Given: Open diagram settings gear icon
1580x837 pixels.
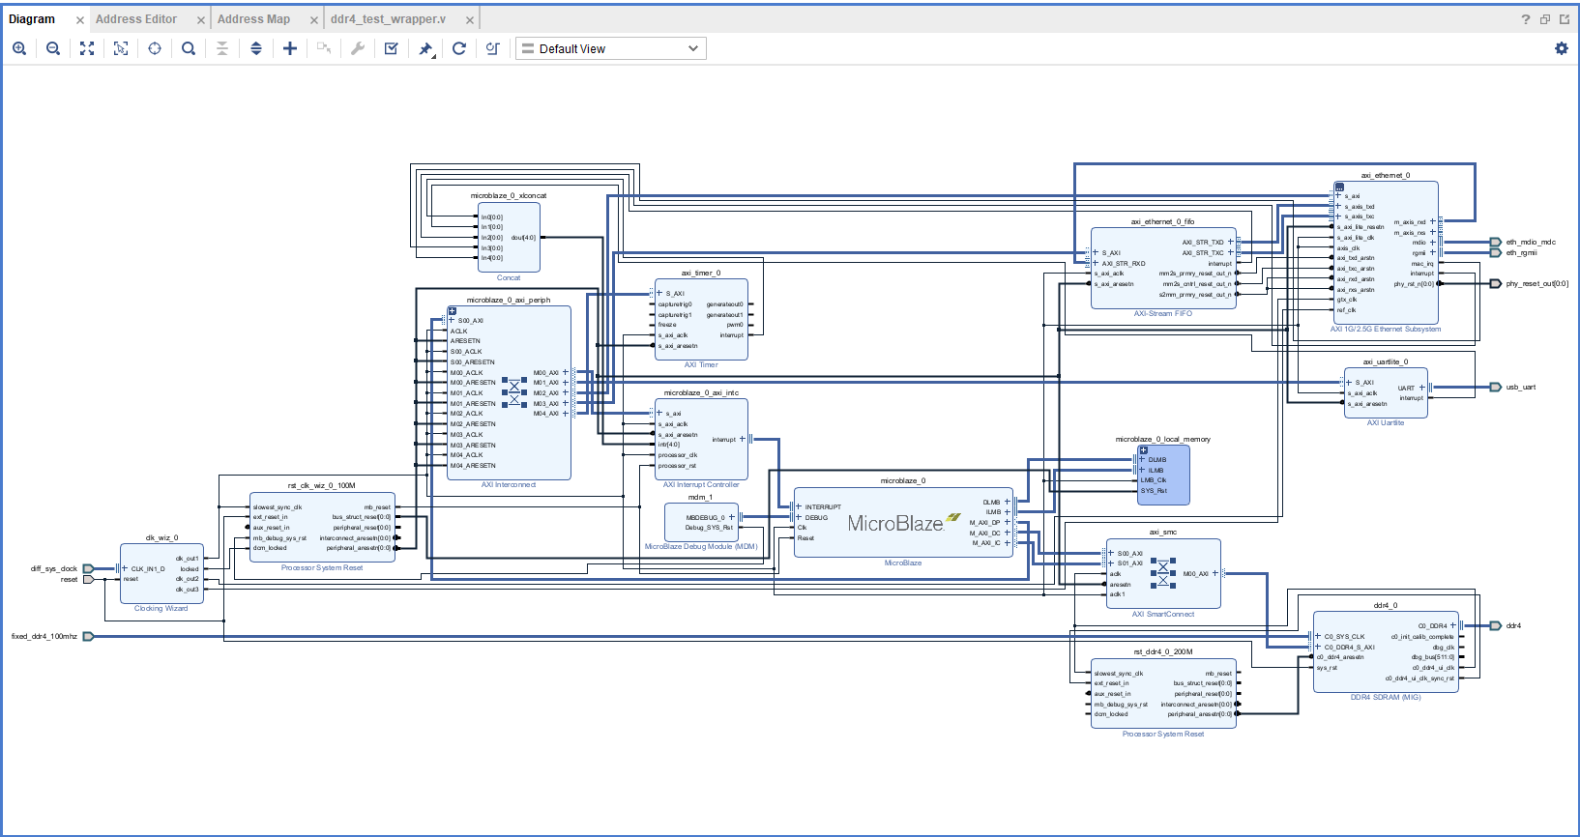Looking at the screenshot, I should [x=1562, y=48].
